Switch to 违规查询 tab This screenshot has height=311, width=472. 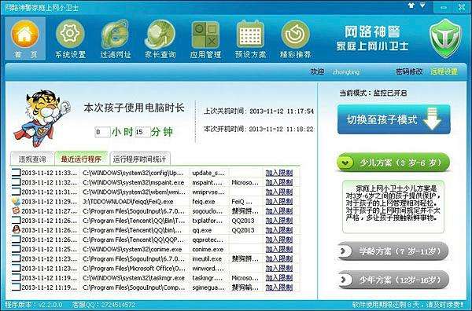pyautogui.click(x=32, y=159)
